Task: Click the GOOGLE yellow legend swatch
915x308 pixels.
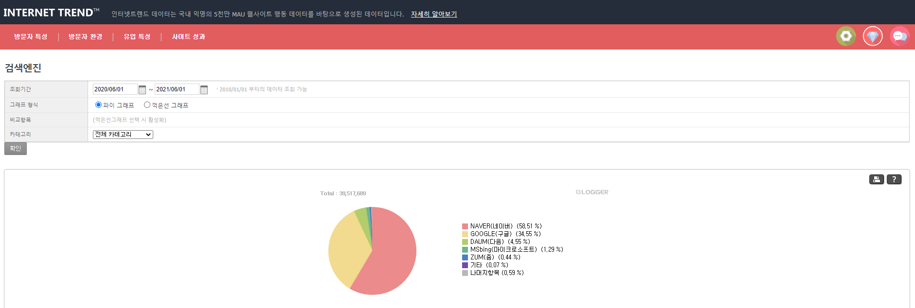Action: click(465, 234)
